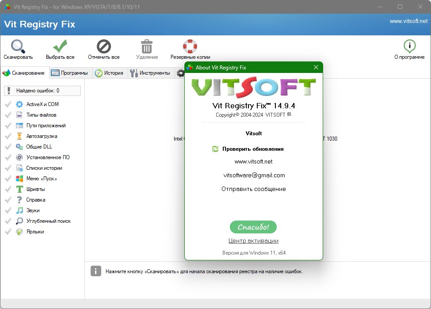Screen dimensions: 431x309
Task: Toggle the Звуки checkmark
Action: coord(8,210)
